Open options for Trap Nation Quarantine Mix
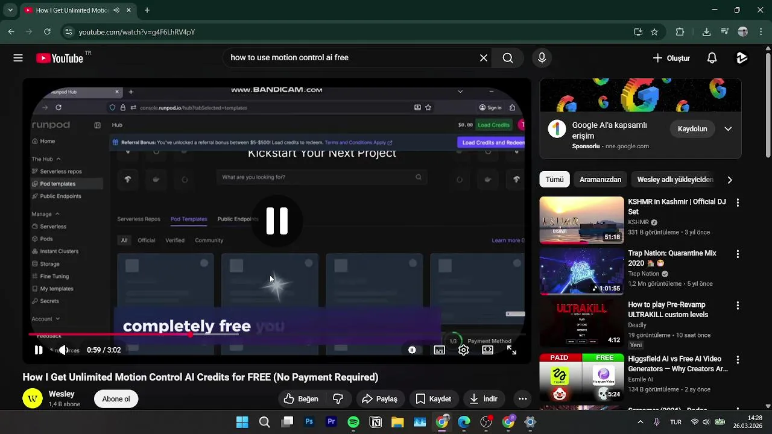This screenshot has height=434, width=772. [x=737, y=254]
